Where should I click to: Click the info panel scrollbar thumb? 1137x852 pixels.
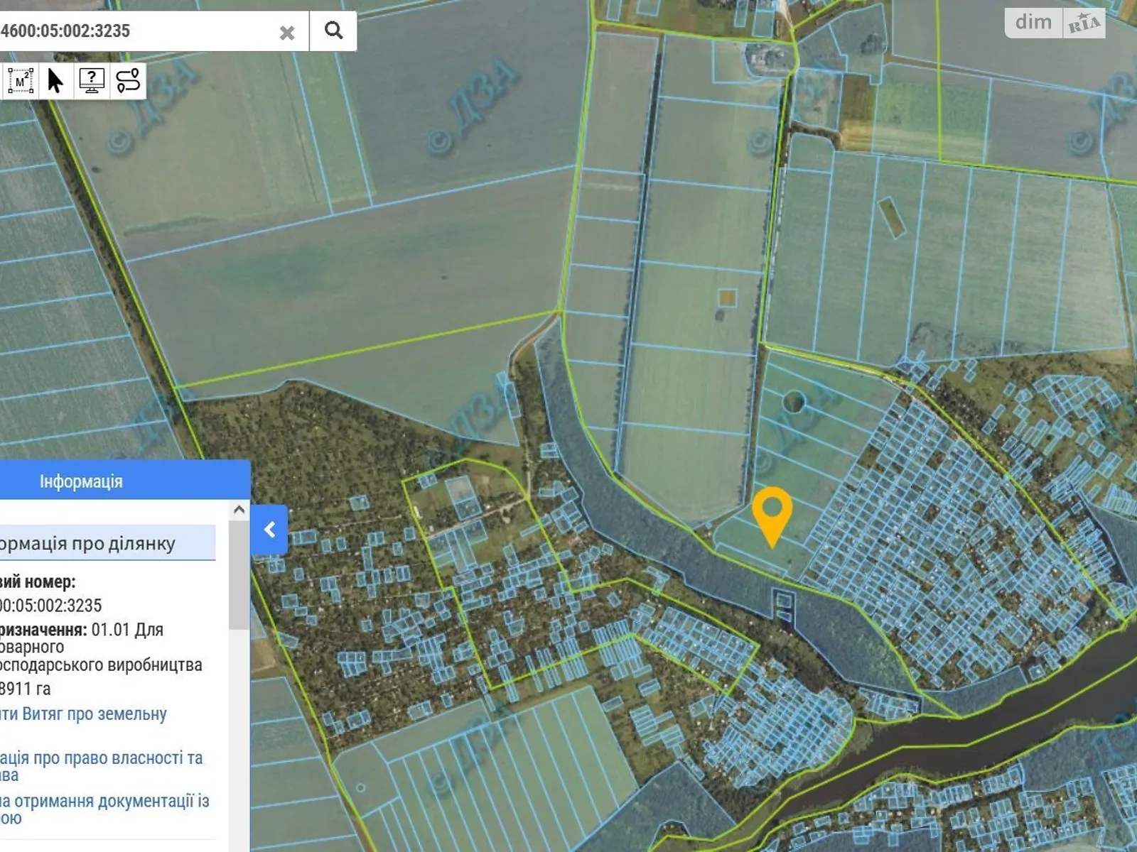[239, 575]
